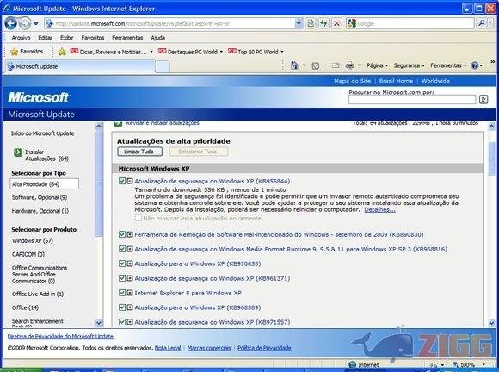Expand KB961371 update details
The width and height of the screenshot is (499, 372).
[130, 278]
